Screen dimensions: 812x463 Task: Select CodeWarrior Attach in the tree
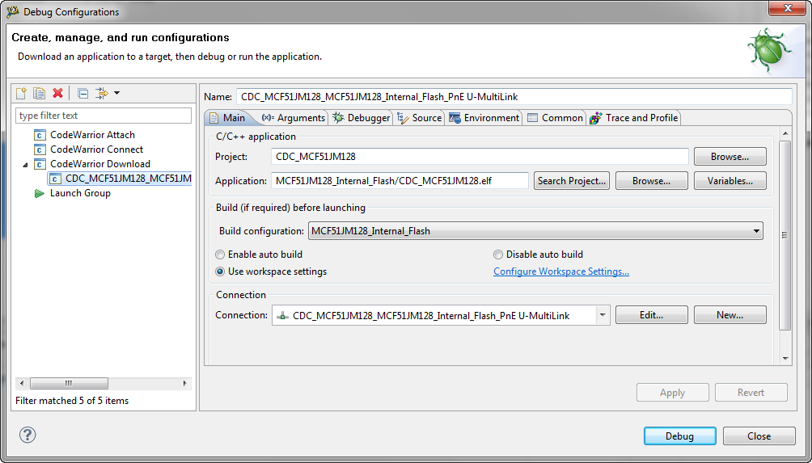point(92,135)
